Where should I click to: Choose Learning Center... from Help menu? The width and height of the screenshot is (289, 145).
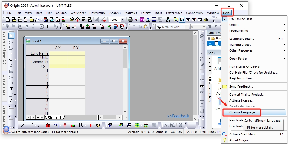click(254, 39)
